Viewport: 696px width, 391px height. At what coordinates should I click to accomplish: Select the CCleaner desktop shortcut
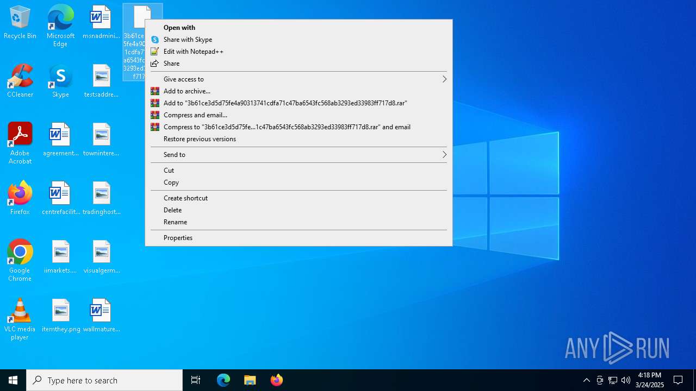coord(20,81)
